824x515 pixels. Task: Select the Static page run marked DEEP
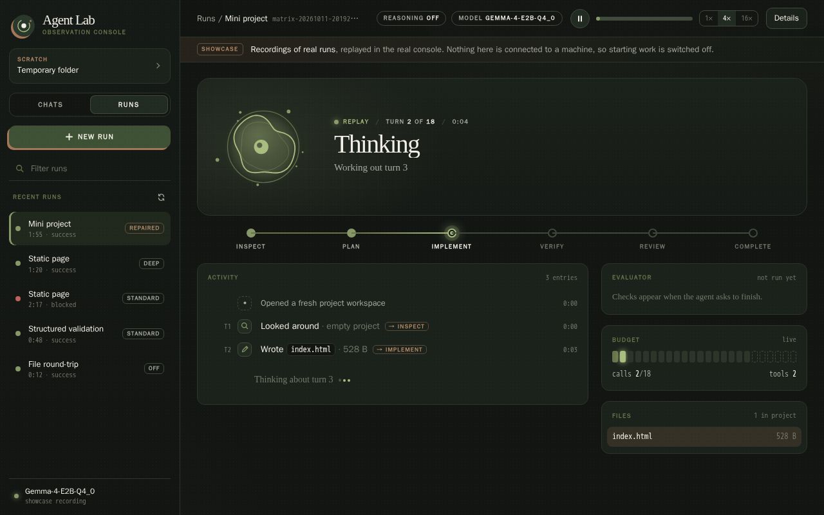89,264
